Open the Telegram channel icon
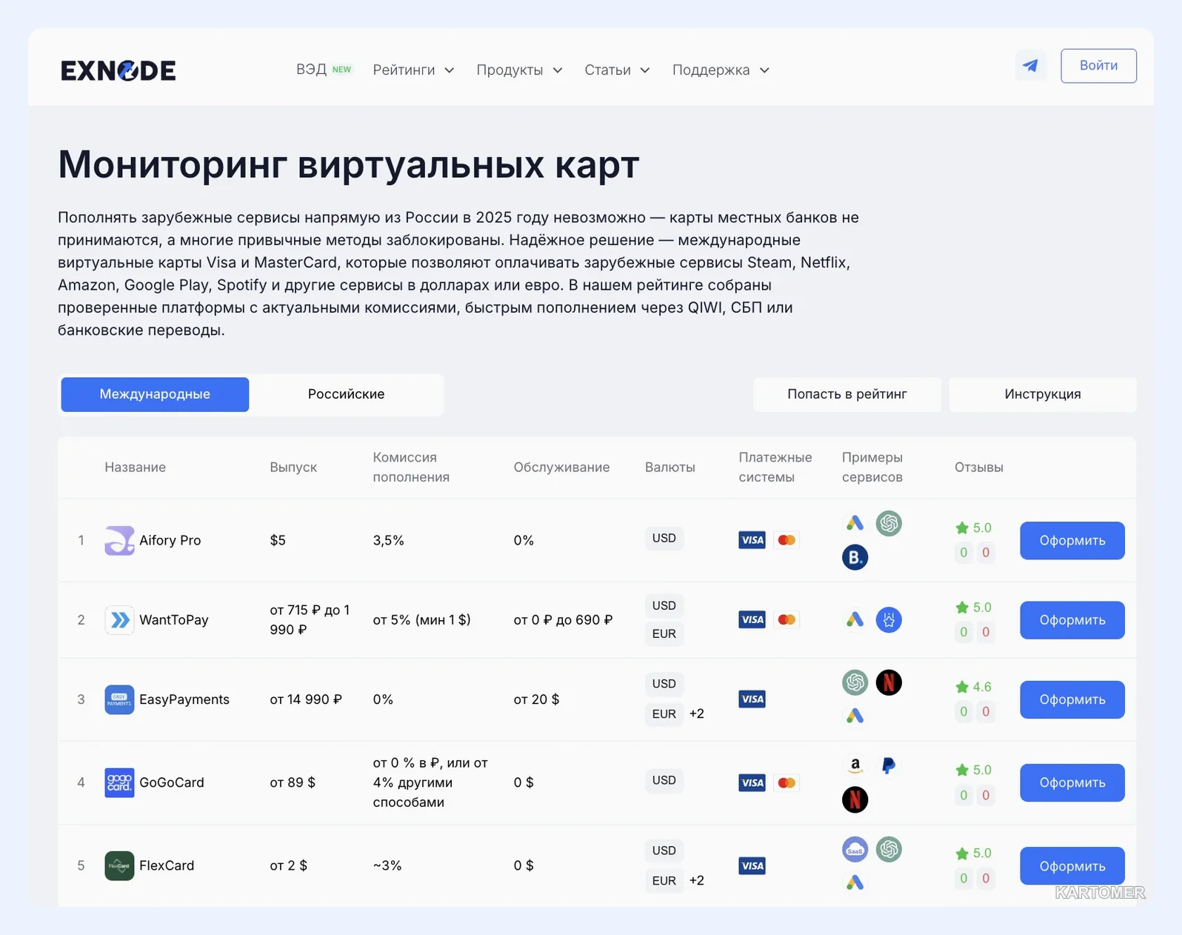The height and width of the screenshot is (935, 1182). pyautogui.click(x=1030, y=66)
